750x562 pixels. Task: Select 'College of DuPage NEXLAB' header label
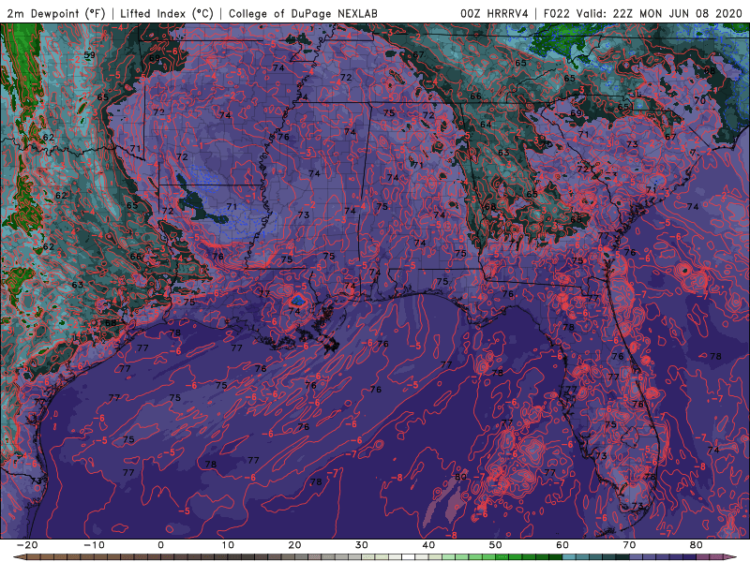point(303,13)
